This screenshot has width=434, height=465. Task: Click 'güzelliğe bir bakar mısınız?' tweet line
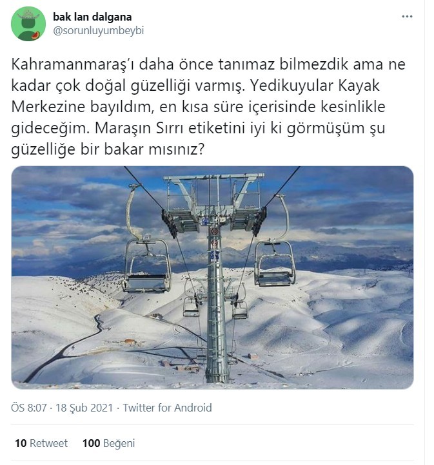pyautogui.click(x=108, y=150)
